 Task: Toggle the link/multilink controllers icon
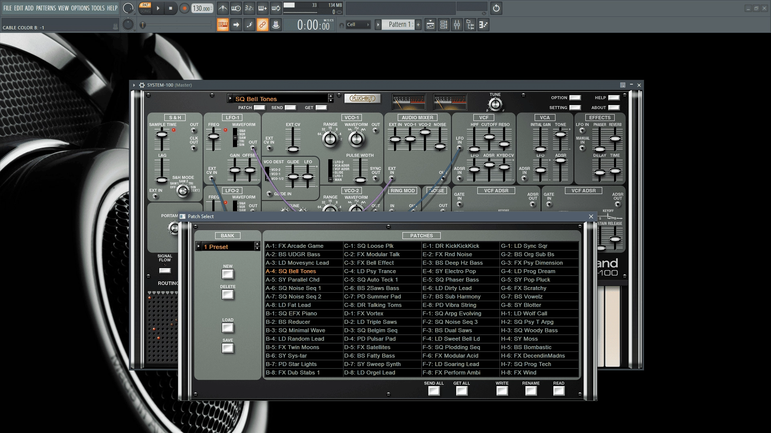tap(263, 25)
